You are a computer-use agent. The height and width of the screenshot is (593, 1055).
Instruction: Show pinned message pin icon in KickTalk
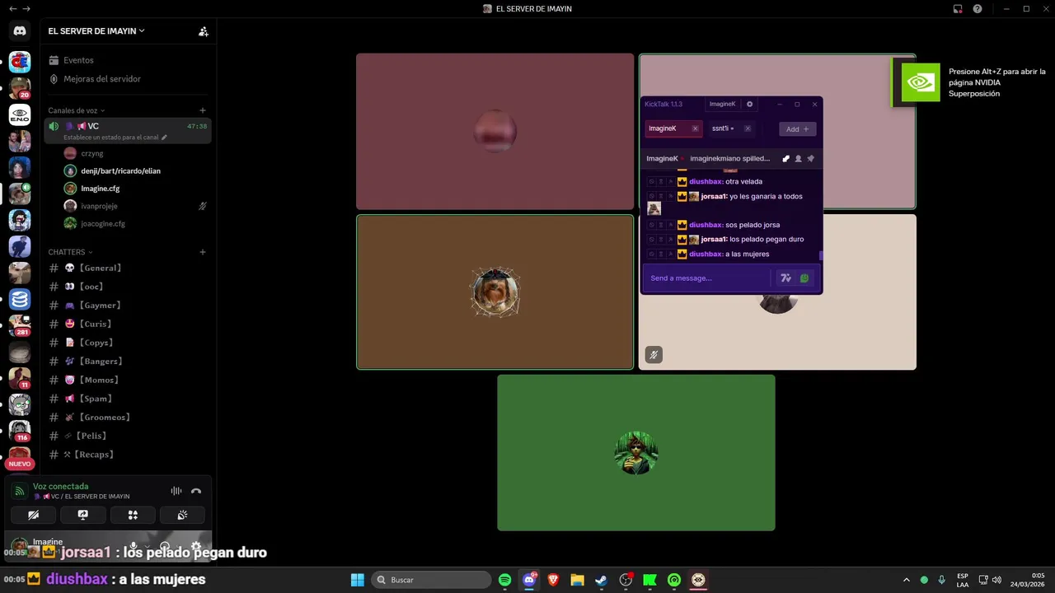[x=810, y=158]
